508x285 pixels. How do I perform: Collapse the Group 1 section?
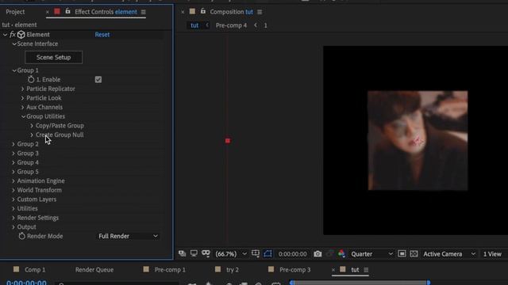point(14,70)
